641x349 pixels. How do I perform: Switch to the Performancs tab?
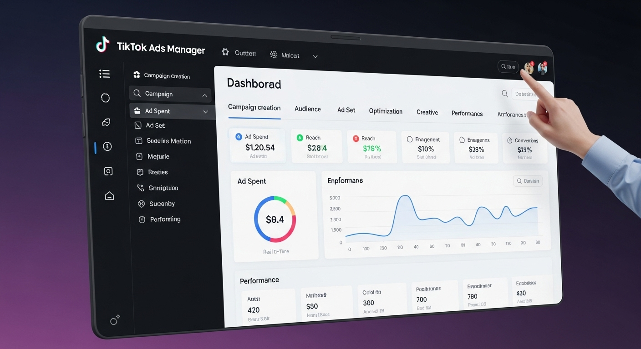(467, 114)
